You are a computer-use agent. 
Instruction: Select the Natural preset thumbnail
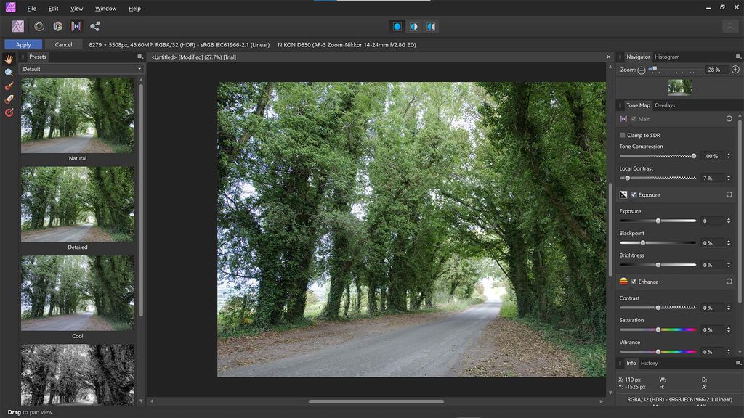[78, 116]
